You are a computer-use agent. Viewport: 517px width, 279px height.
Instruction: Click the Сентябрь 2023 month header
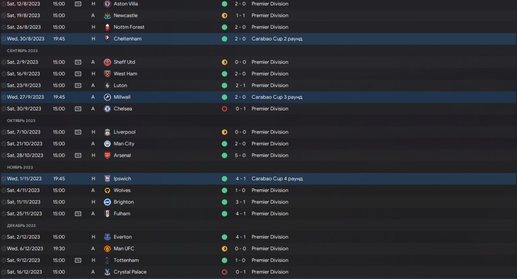(22, 51)
